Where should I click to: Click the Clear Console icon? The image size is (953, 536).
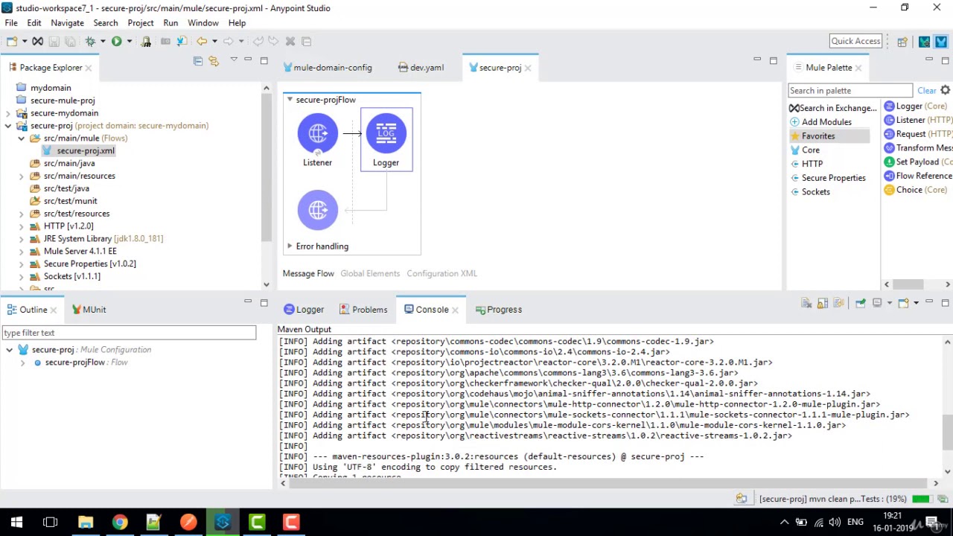tap(806, 303)
